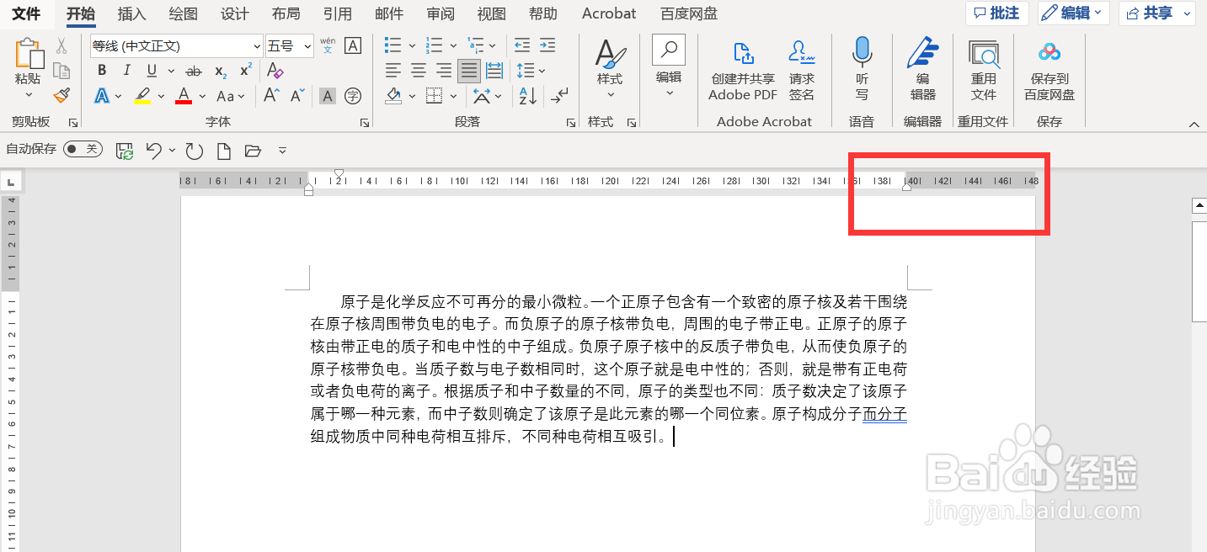Open the font name dropdown
This screenshot has width=1207, height=552.
coord(255,45)
